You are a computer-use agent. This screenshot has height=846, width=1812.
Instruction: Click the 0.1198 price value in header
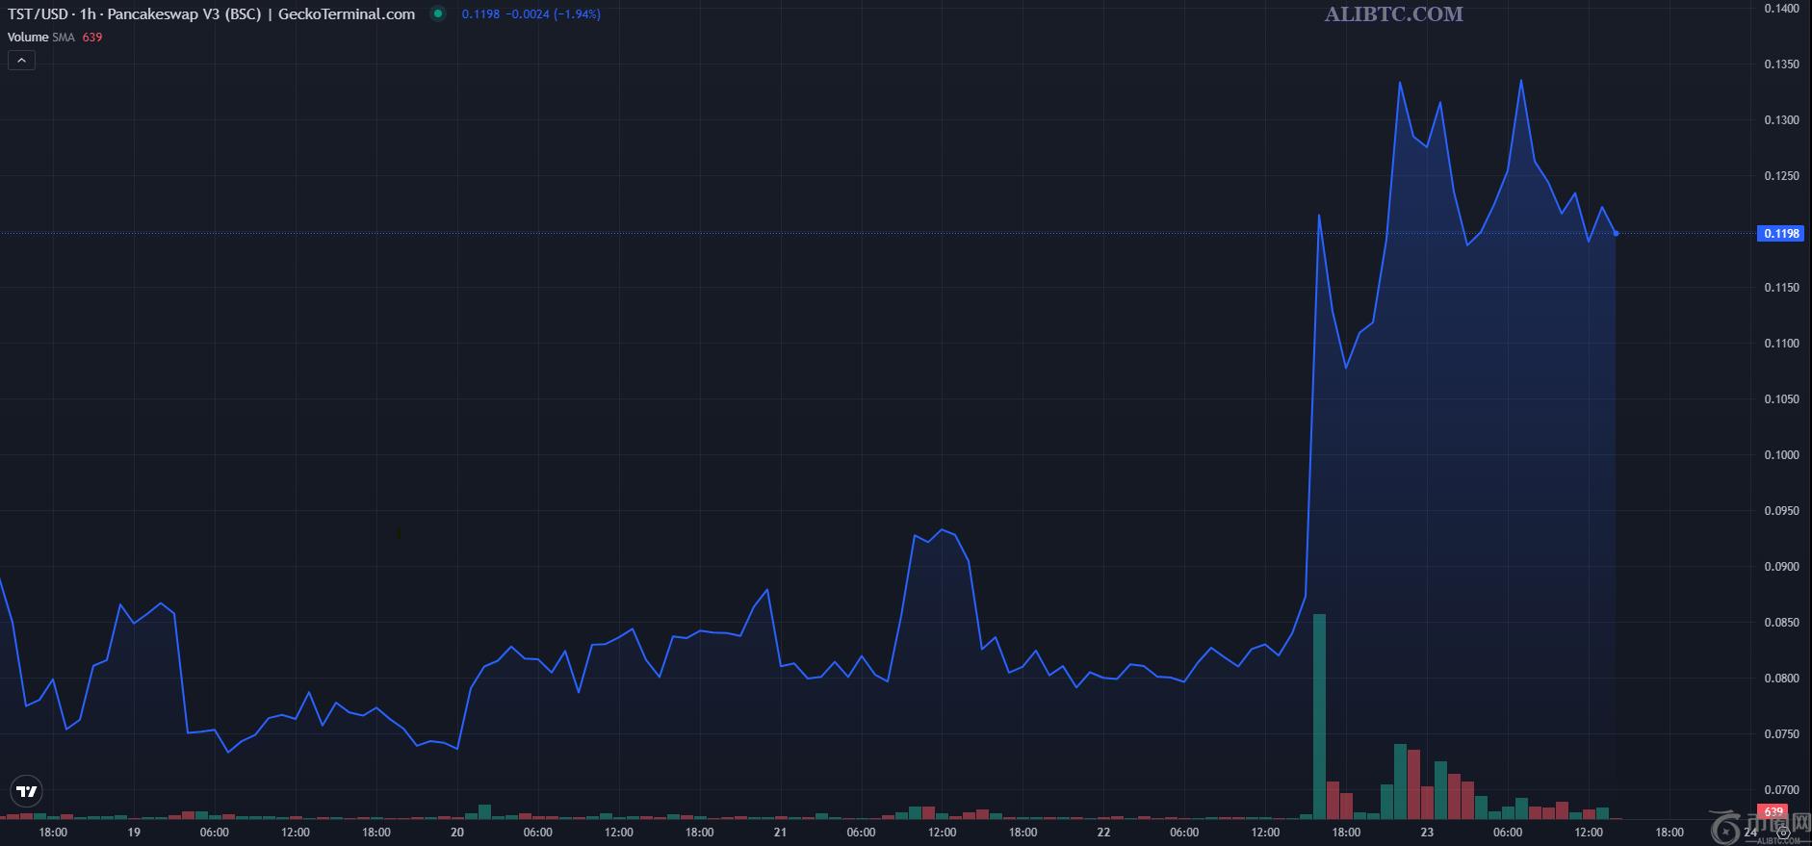(480, 14)
